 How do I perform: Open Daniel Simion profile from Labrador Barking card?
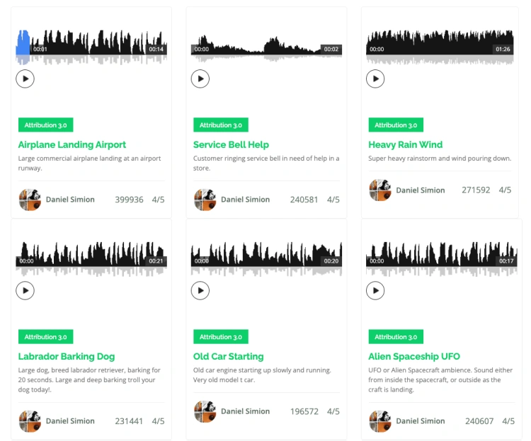tap(70, 421)
